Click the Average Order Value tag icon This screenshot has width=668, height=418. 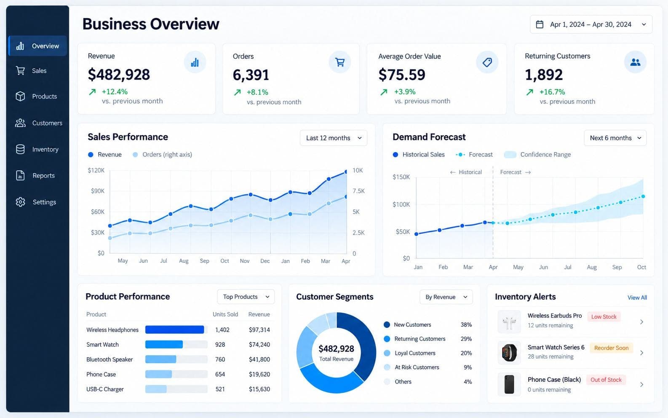[x=487, y=62]
